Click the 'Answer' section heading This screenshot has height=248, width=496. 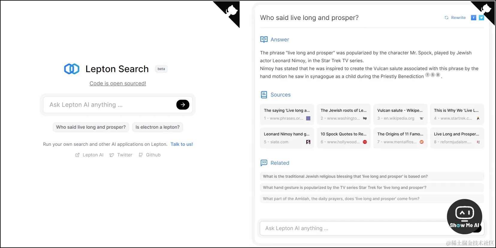(280, 39)
